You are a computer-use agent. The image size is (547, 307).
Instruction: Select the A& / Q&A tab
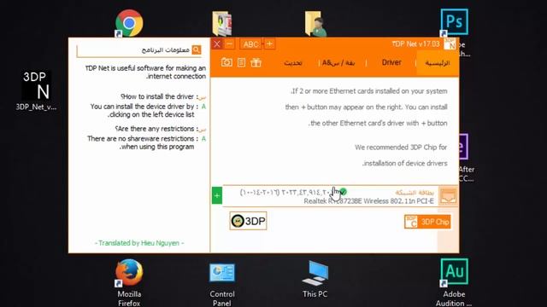coord(338,63)
